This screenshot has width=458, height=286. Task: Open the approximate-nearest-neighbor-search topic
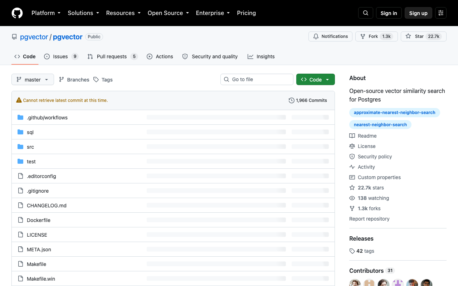(395, 113)
